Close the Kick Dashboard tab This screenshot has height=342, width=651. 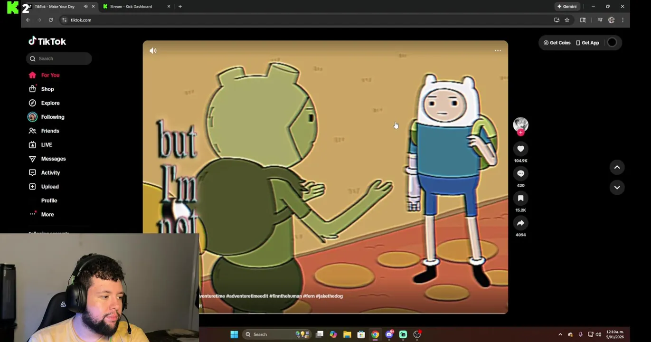(169, 7)
